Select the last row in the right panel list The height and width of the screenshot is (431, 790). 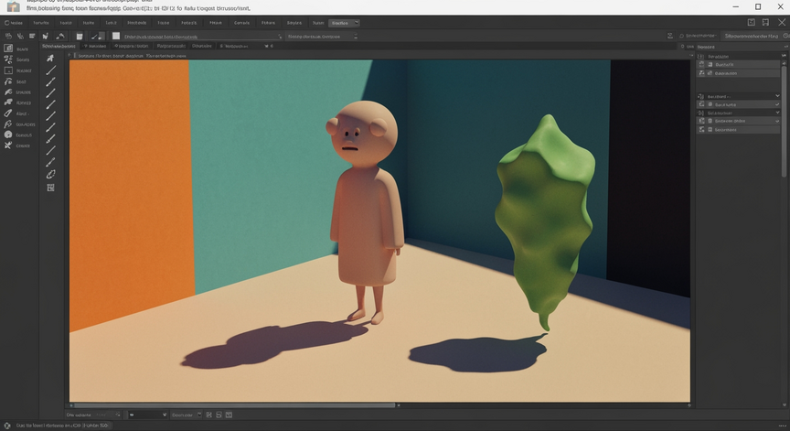tap(739, 130)
